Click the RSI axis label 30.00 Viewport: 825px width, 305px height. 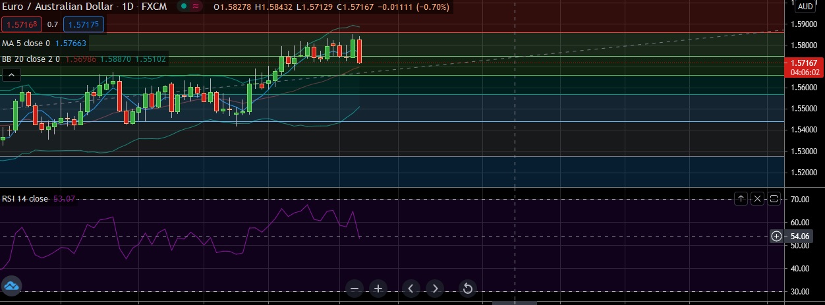799,291
